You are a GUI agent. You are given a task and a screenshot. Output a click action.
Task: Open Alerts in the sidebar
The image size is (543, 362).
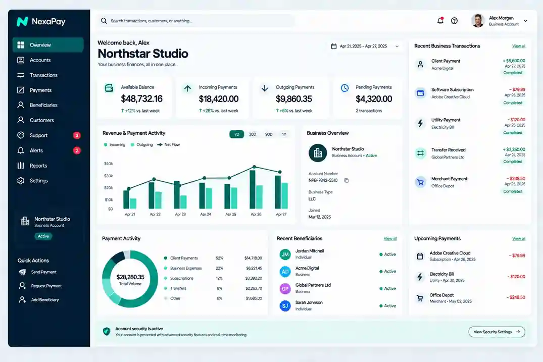(x=48, y=150)
